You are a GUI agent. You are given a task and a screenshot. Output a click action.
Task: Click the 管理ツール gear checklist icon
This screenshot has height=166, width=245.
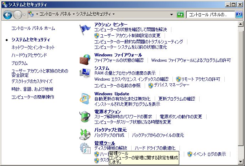point(85,148)
